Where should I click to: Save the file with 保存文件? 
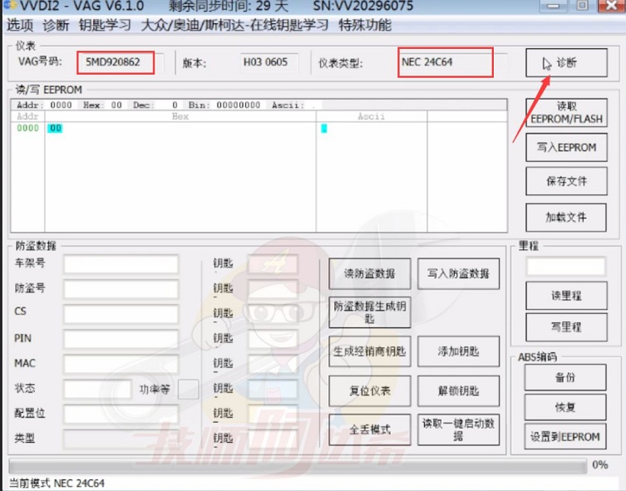(x=566, y=181)
